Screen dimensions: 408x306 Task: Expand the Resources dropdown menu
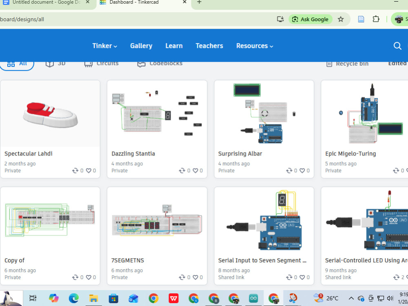pos(255,46)
